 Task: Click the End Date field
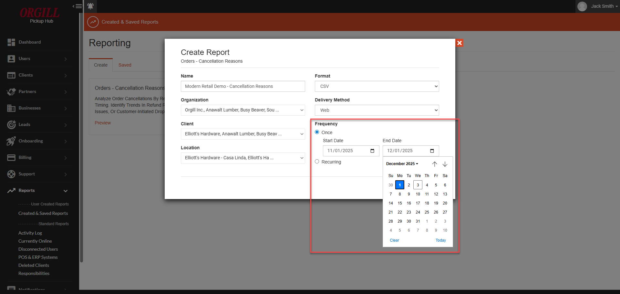pos(411,151)
